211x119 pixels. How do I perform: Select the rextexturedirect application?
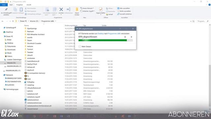point(32,100)
